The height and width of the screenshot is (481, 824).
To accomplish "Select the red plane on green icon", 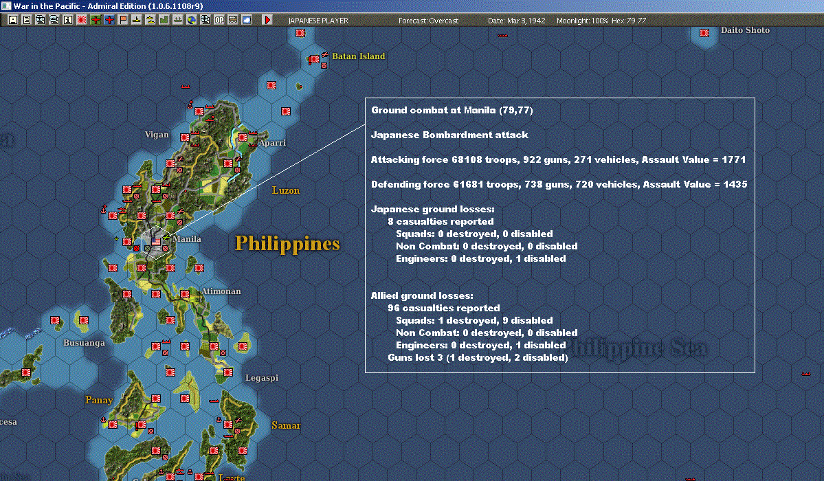I will point(96,20).
